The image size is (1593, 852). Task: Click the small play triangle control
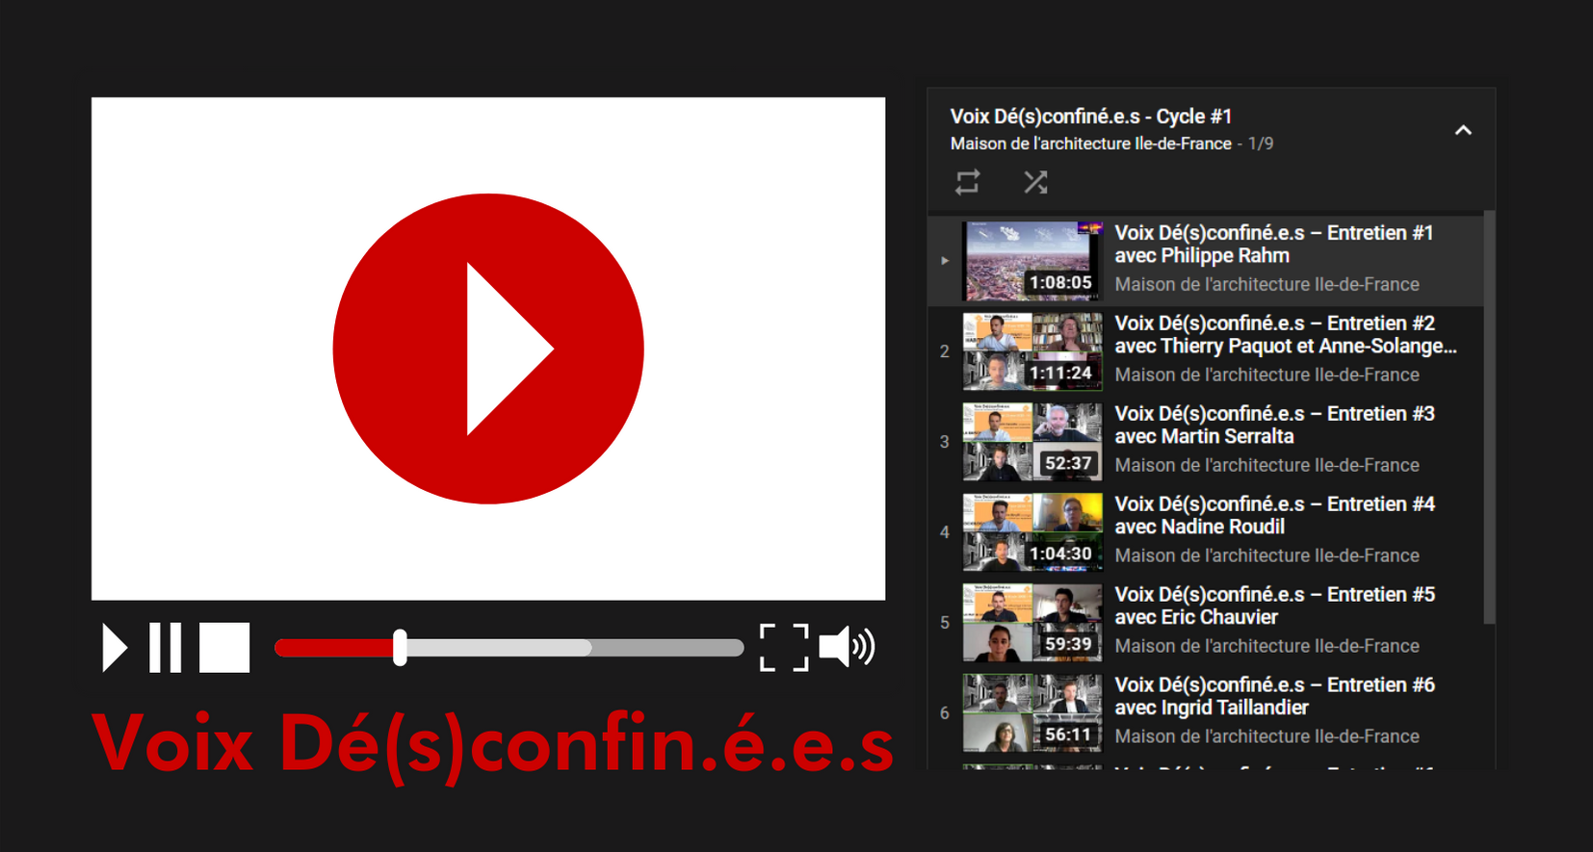(115, 647)
